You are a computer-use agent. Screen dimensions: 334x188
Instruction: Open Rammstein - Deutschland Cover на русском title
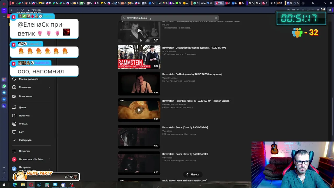coord(194,48)
